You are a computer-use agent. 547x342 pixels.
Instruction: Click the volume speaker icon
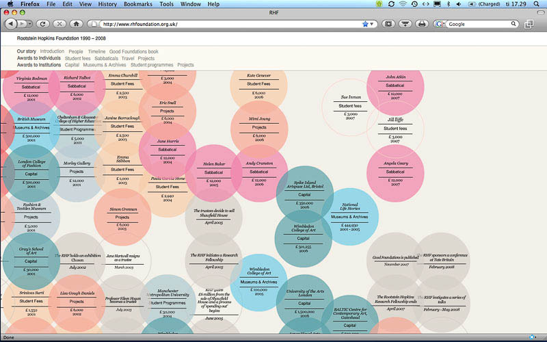click(x=459, y=4)
